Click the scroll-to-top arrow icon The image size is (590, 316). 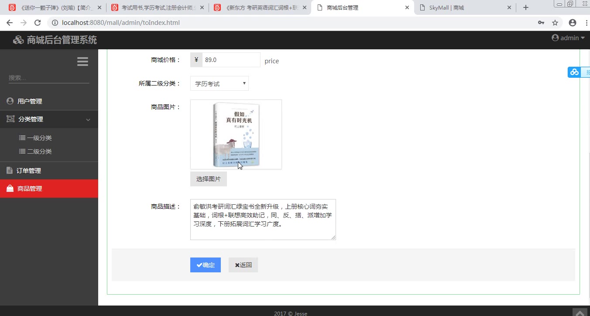pyautogui.click(x=580, y=313)
